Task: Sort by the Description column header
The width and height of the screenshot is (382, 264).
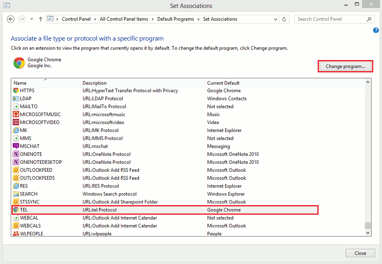Action: [142, 83]
